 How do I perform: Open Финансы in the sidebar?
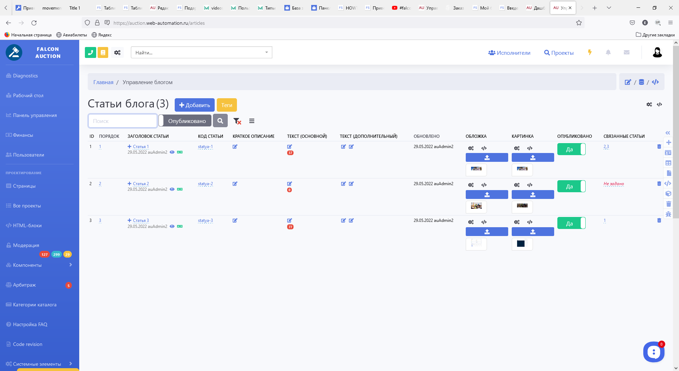pos(23,135)
